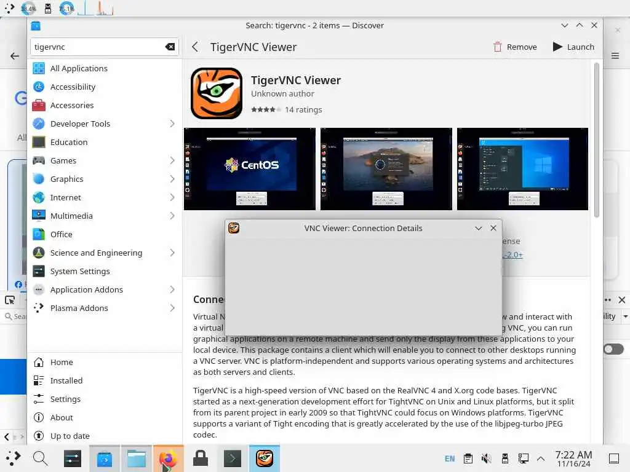
Task: Click the muted volume tray icon
Action: coord(486,458)
